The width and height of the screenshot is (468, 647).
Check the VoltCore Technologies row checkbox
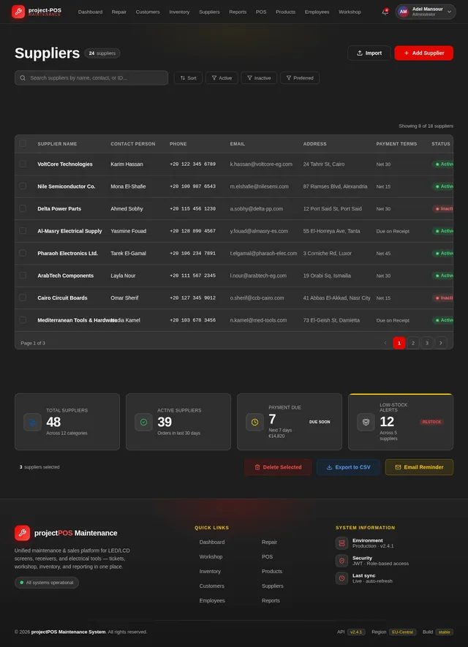(23, 164)
